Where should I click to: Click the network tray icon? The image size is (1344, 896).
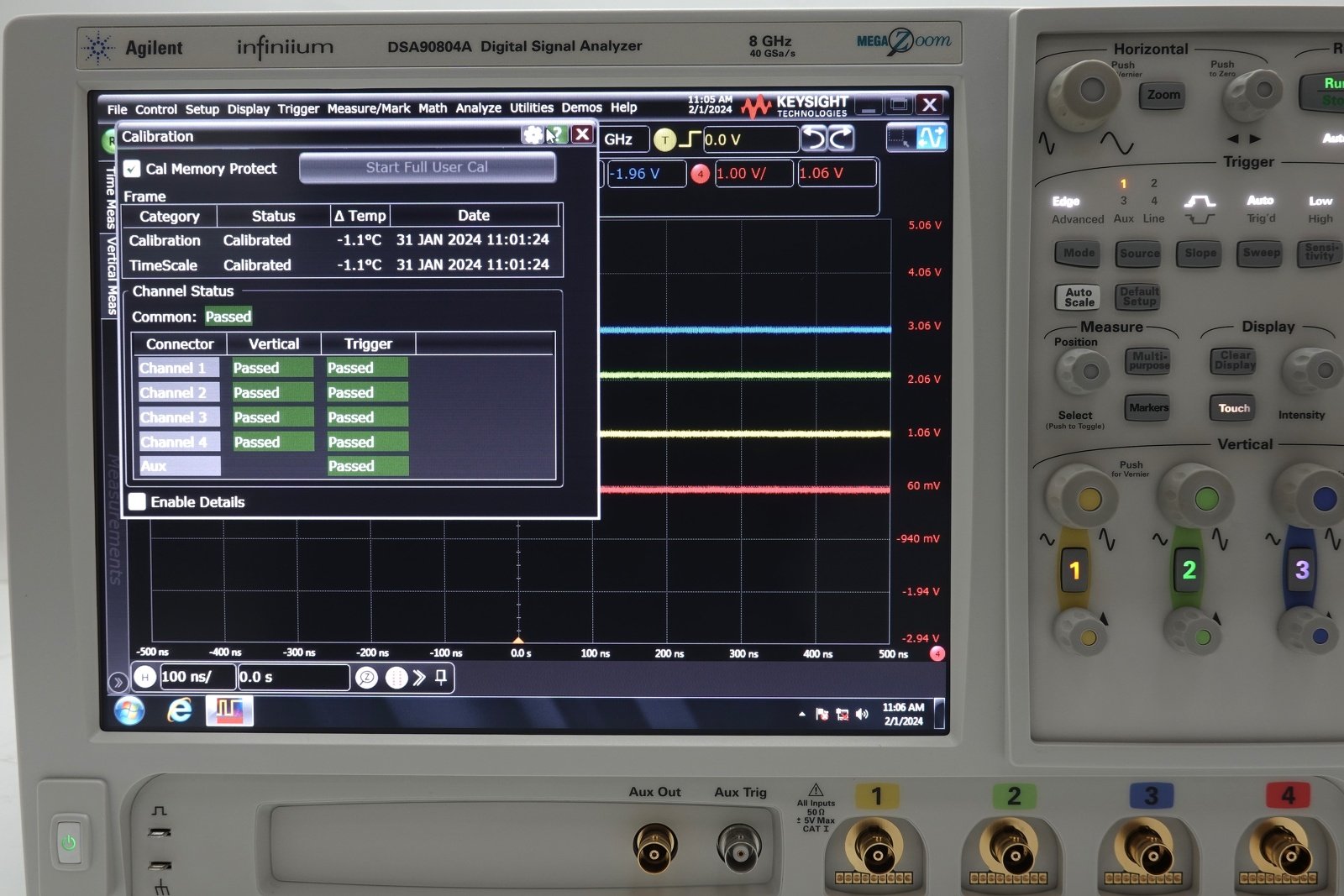click(x=842, y=715)
